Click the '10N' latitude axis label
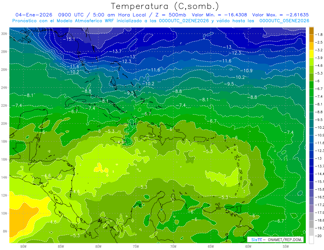324x250 pixels. tap(5, 213)
